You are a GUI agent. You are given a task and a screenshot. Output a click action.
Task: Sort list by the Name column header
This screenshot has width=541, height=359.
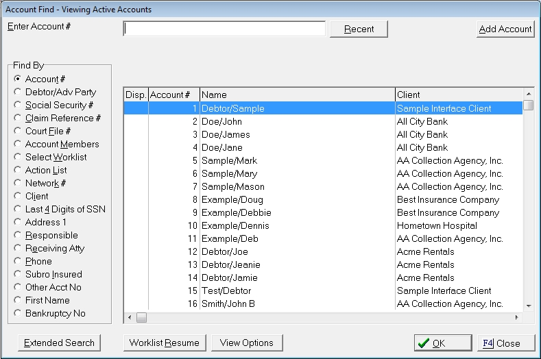click(297, 95)
